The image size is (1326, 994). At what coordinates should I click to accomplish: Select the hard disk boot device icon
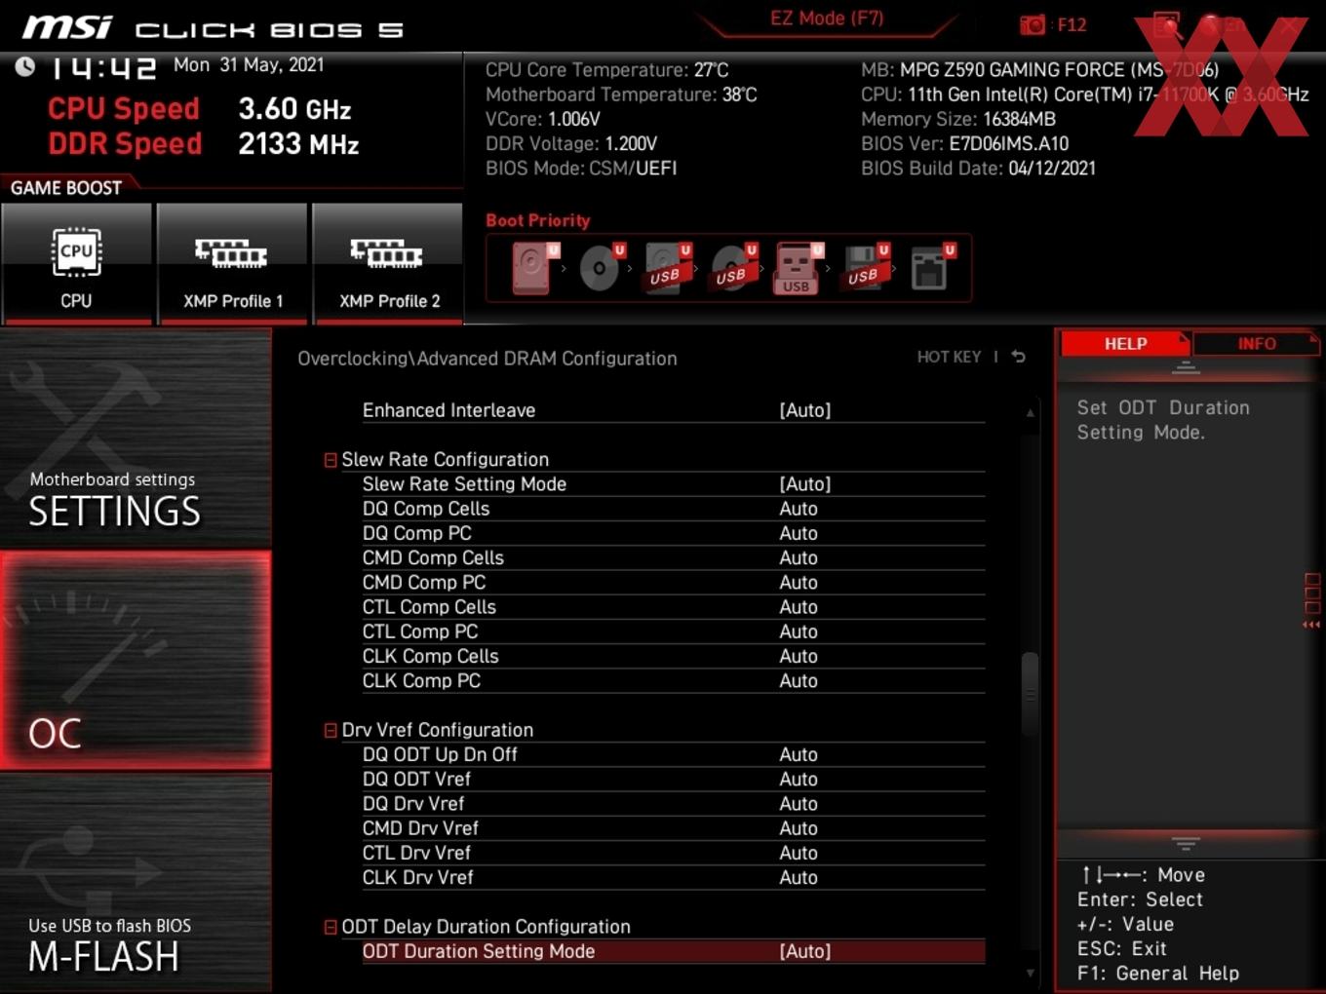535,268
